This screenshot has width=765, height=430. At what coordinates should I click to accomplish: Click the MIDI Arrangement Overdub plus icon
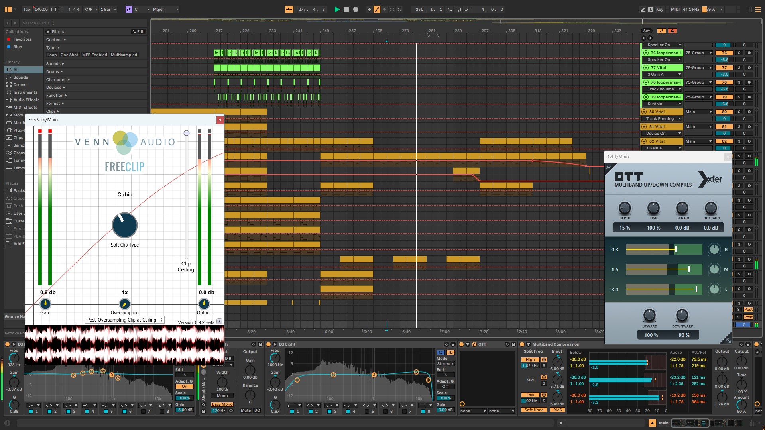pyautogui.click(x=369, y=9)
